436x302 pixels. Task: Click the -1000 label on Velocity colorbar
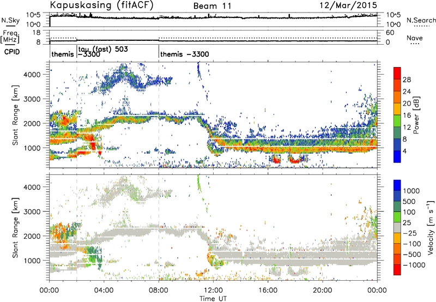[x=414, y=265]
